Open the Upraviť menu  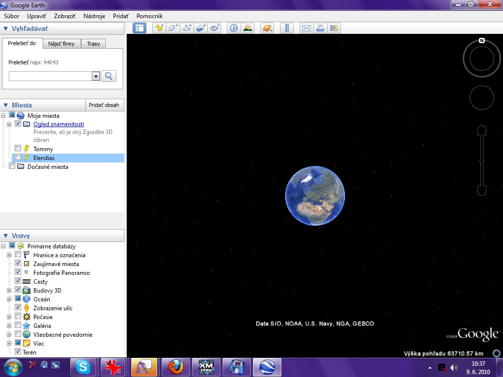[36, 16]
